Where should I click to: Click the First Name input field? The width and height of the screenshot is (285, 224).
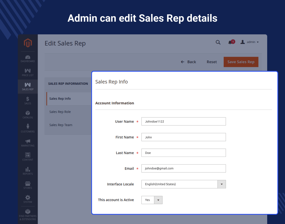tap(183, 137)
